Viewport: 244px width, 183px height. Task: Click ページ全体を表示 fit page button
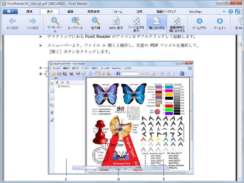click(x=136, y=24)
